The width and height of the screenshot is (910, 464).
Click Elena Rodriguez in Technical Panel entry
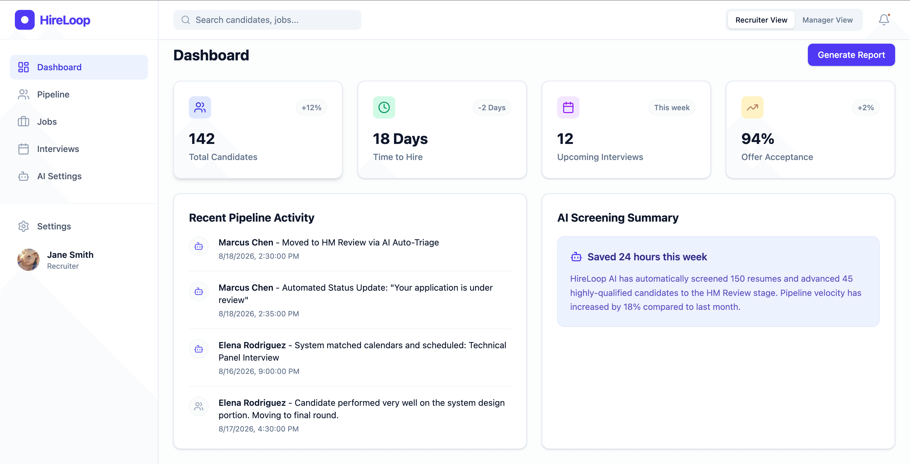pyautogui.click(x=252, y=345)
